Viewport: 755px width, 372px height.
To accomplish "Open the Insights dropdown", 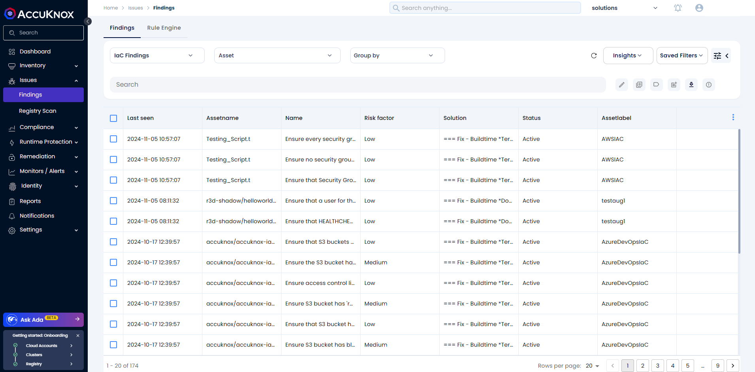I will tap(628, 55).
